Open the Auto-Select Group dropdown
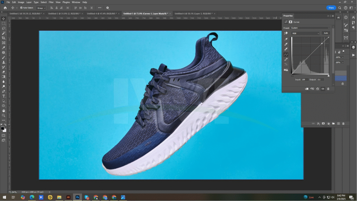 [41, 8]
